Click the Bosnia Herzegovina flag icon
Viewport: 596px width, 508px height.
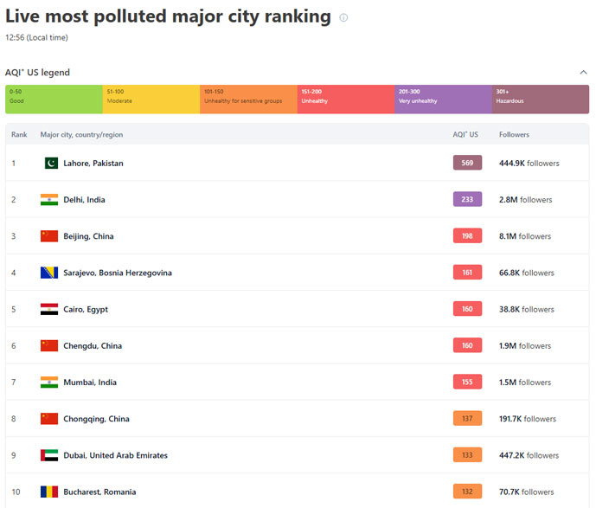pos(49,273)
